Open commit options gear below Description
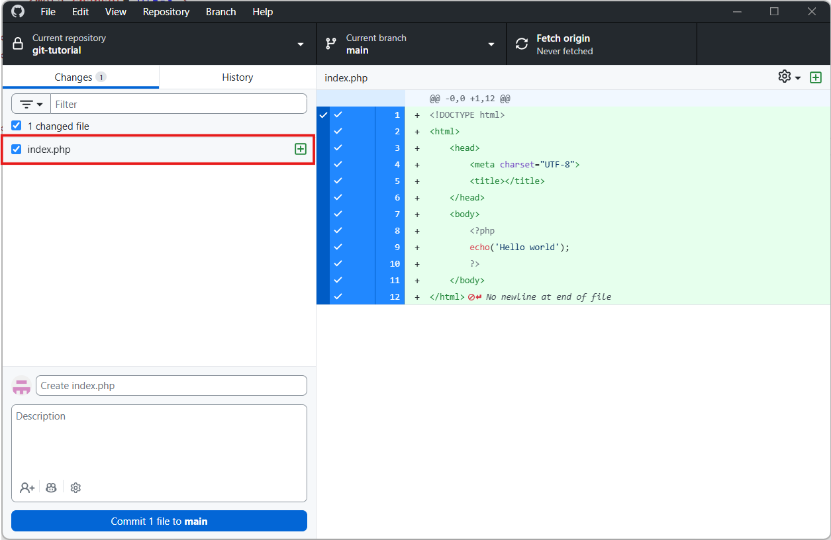The height and width of the screenshot is (540, 831). coord(75,488)
